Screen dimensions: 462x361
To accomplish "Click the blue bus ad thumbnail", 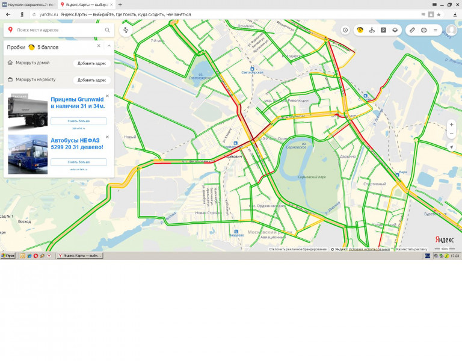I will tap(28, 154).
